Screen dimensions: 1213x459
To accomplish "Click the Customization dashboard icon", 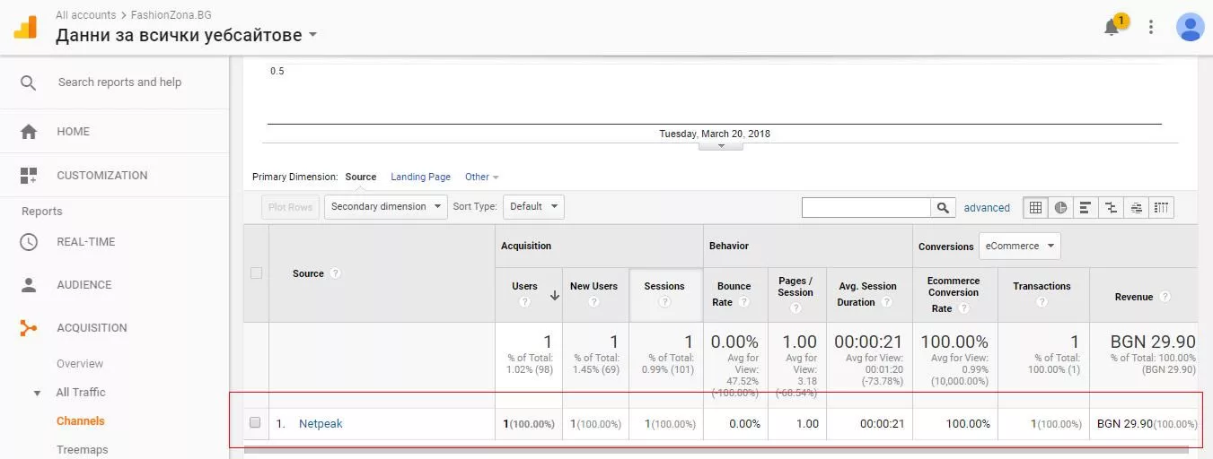I will click(29, 176).
